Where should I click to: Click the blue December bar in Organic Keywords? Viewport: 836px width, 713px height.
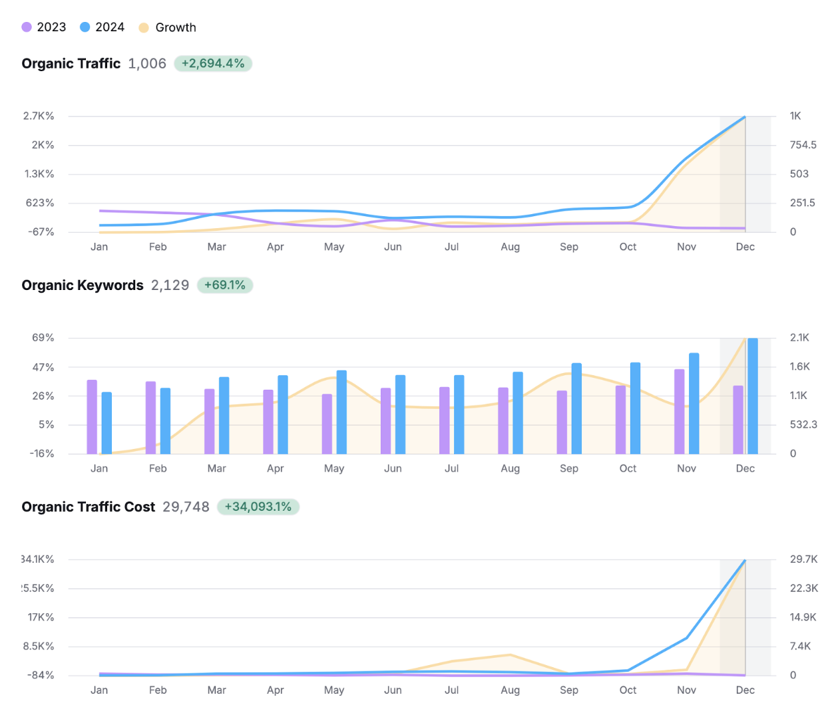[x=753, y=396]
